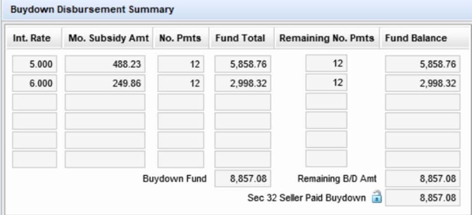Viewport: 472px width, 215px height.
Task: Click the Remaining B/D Amt field
Action: [x=423, y=178]
